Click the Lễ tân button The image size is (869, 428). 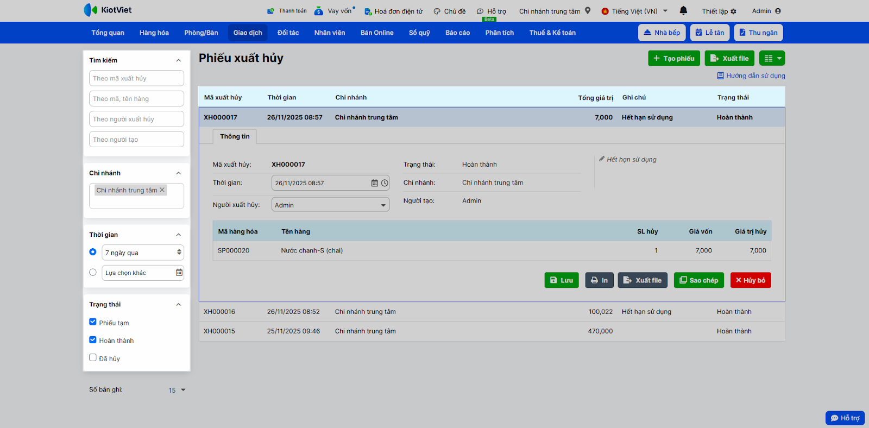[710, 33]
